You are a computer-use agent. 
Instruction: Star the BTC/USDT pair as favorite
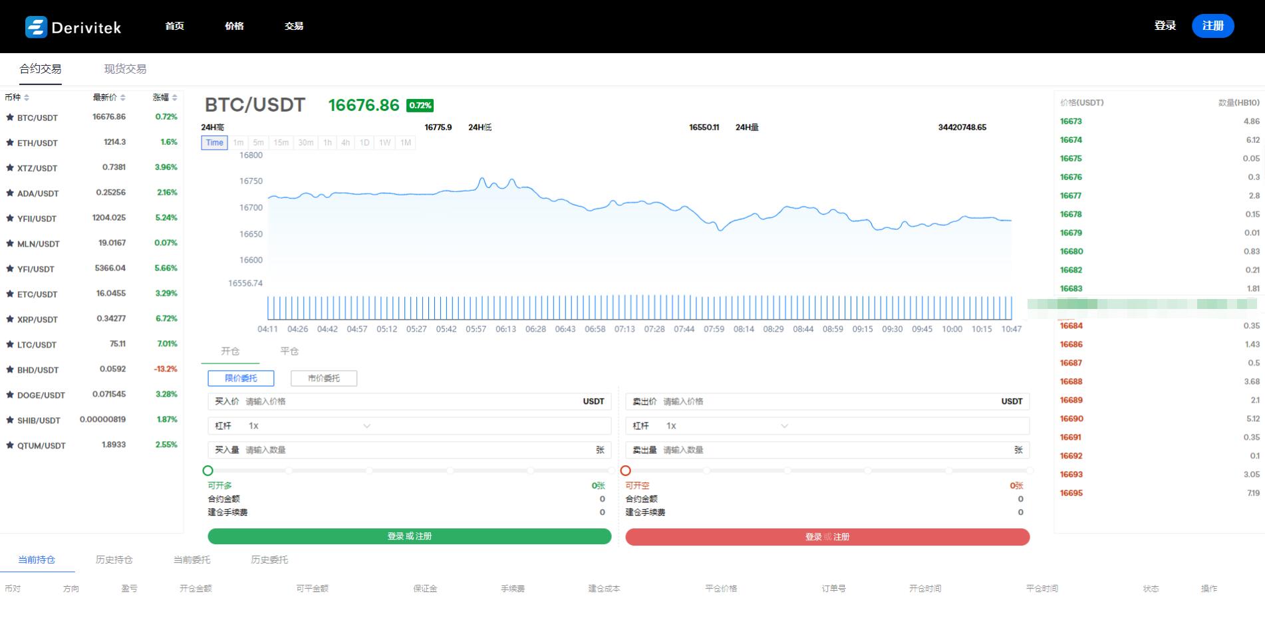pos(10,118)
